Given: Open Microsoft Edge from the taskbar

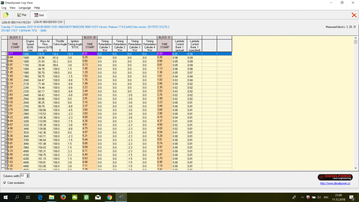Looking at the screenshot, I should click(40, 197).
